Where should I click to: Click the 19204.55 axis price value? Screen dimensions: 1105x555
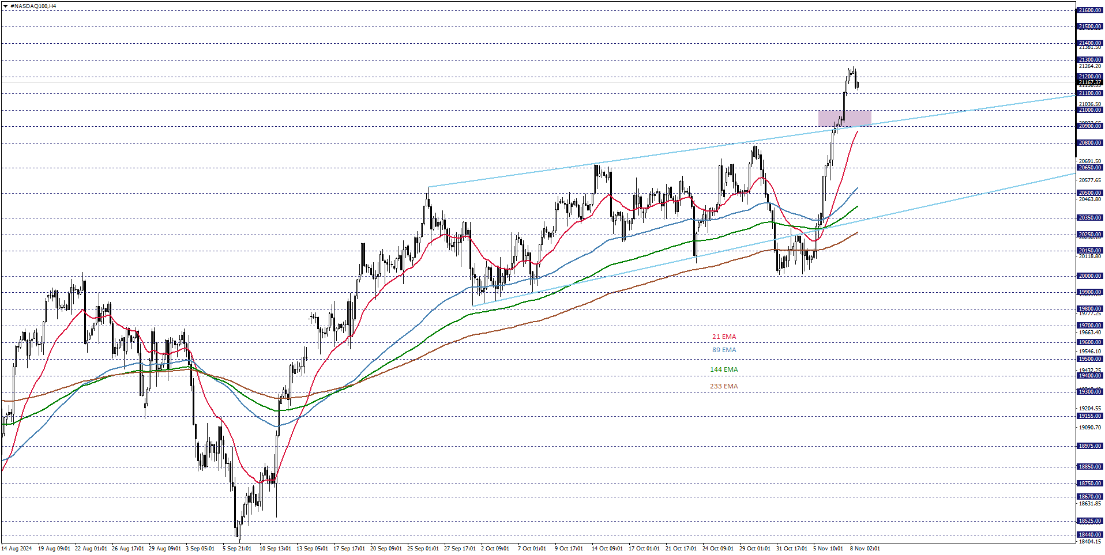pyautogui.click(x=1089, y=409)
